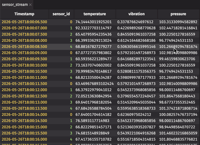Screen dimensions: 200x145
Task: Click the pressure column header
Action: coord(178,14)
